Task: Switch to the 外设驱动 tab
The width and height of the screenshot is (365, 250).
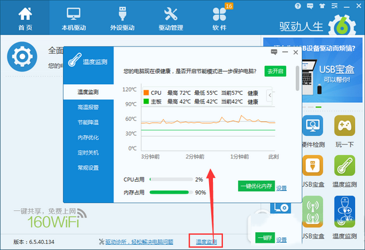Action: [122, 19]
